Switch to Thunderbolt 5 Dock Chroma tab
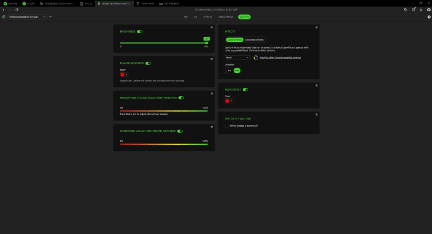The height and width of the screenshot is (234, 432). click(x=57, y=3)
